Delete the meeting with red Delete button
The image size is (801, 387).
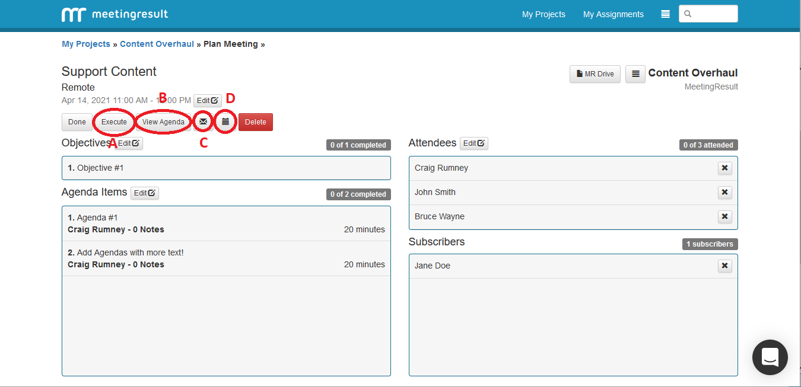(256, 122)
